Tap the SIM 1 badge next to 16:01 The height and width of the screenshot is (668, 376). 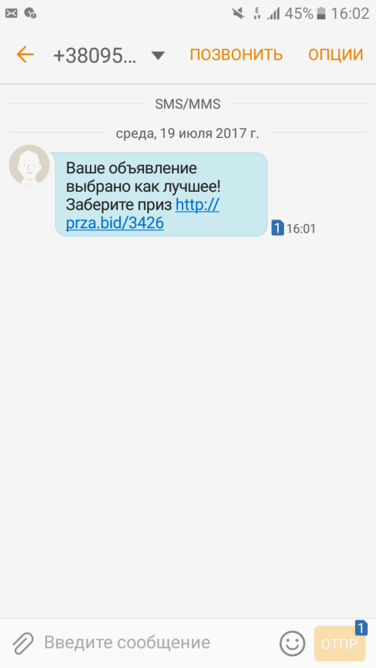click(x=278, y=228)
